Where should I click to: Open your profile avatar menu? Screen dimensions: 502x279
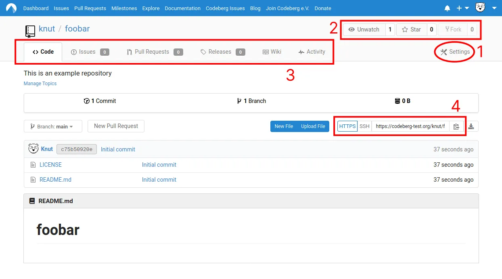tap(480, 8)
